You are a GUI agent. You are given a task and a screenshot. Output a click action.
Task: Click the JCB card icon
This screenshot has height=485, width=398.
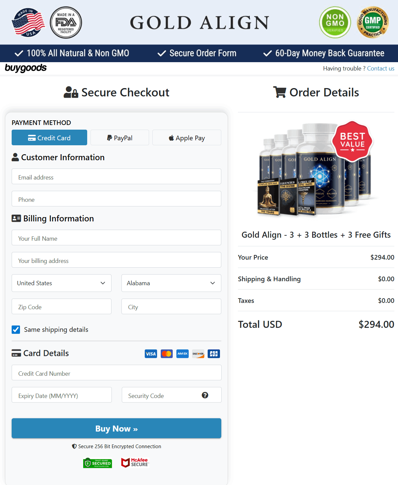pos(214,354)
